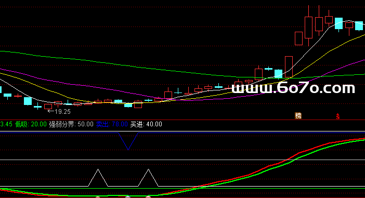365x198 pixels.
Task: Click the white 买进: 40.00 label
Action: [146, 124]
